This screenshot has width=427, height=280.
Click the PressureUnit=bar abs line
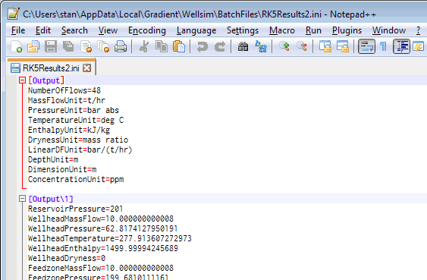[74, 110]
